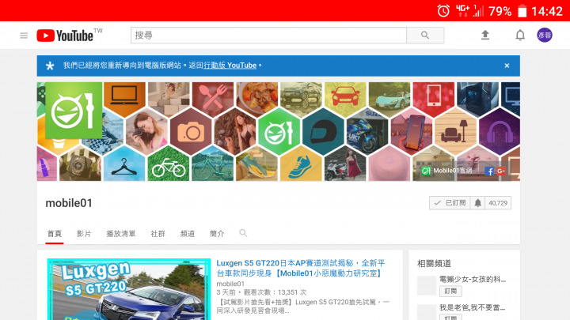
Task: Switch to the 影片 tab
Action: 84,234
